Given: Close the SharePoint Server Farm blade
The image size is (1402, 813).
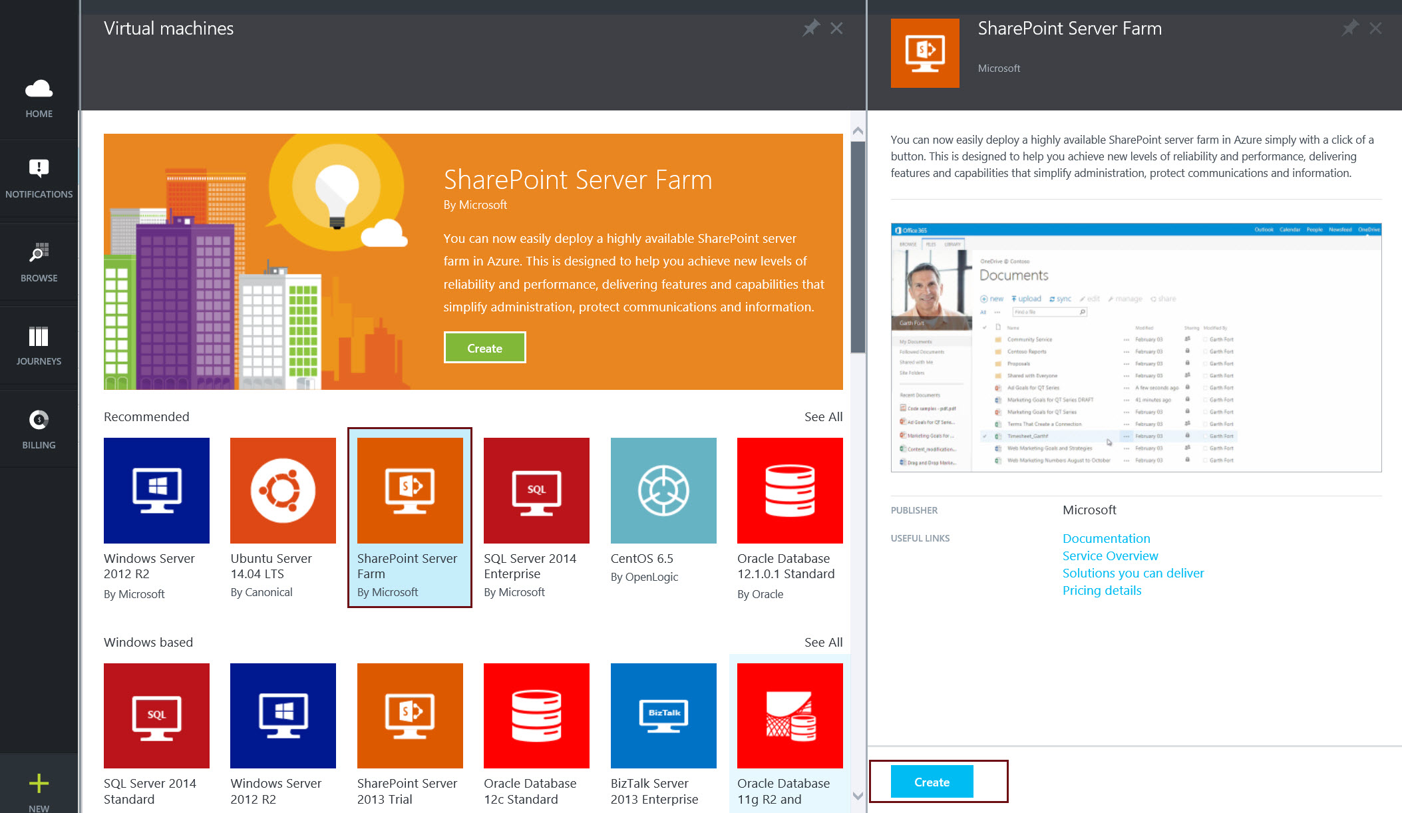Looking at the screenshot, I should click(1375, 28).
